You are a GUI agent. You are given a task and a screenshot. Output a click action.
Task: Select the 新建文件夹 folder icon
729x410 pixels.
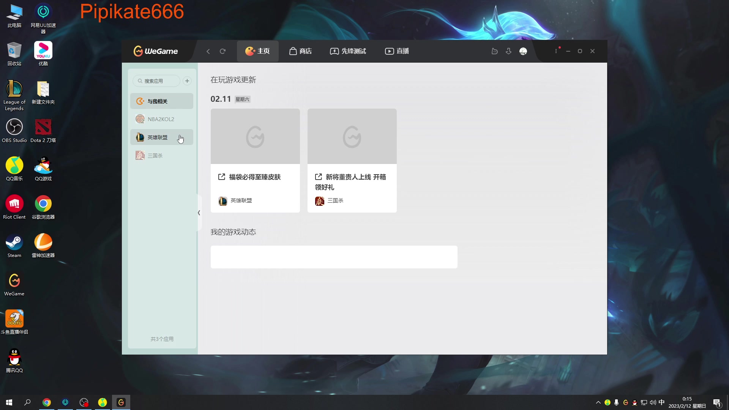pos(43,93)
